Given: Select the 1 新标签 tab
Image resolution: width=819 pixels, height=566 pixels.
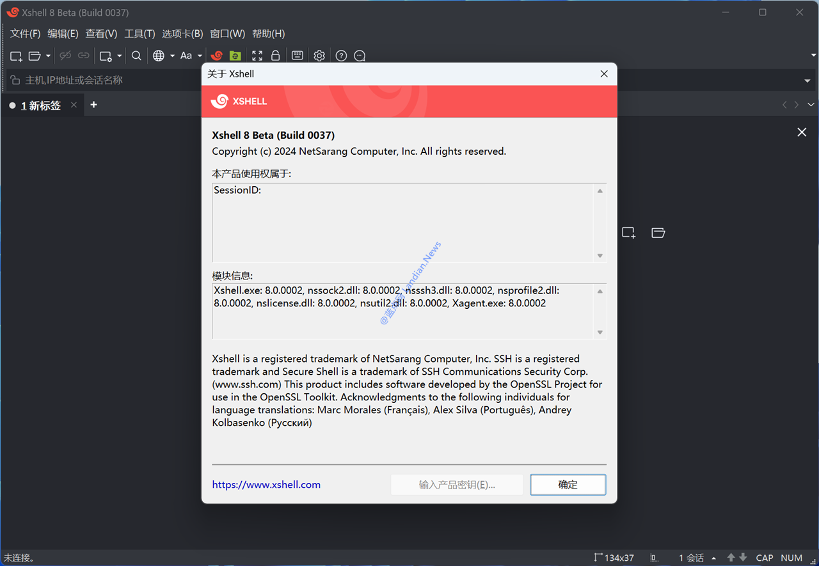Looking at the screenshot, I should [x=41, y=106].
